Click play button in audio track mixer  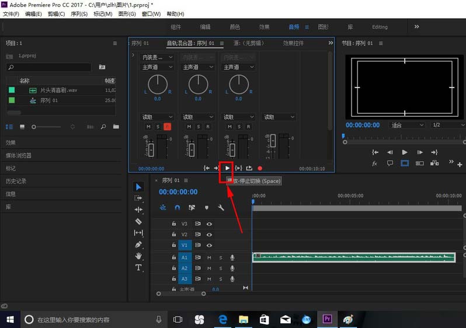click(227, 168)
